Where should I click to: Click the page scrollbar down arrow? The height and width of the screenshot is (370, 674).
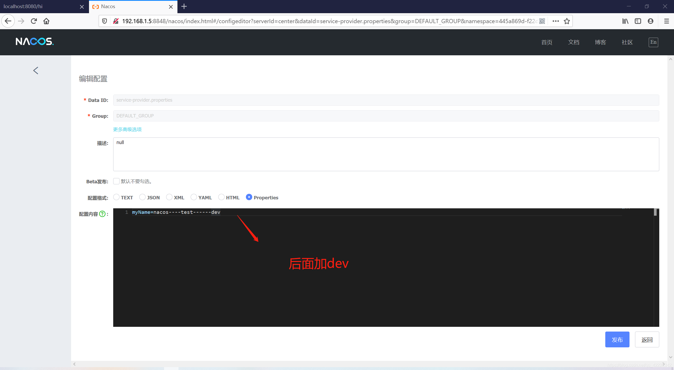point(671,357)
